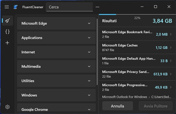Screen dimensions: 176x114
Task: Open the curly braces scripts section
Action: [x=7, y=32]
